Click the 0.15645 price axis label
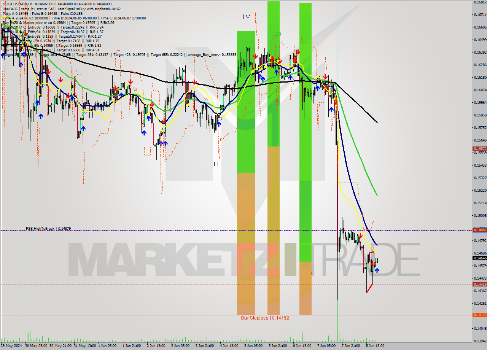The height and width of the screenshot is (350, 487). click(480, 140)
